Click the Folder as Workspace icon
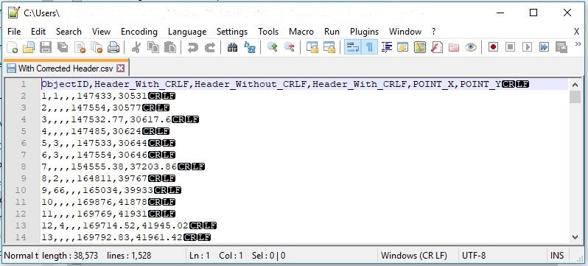This screenshot has width=588, height=266. click(x=454, y=47)
